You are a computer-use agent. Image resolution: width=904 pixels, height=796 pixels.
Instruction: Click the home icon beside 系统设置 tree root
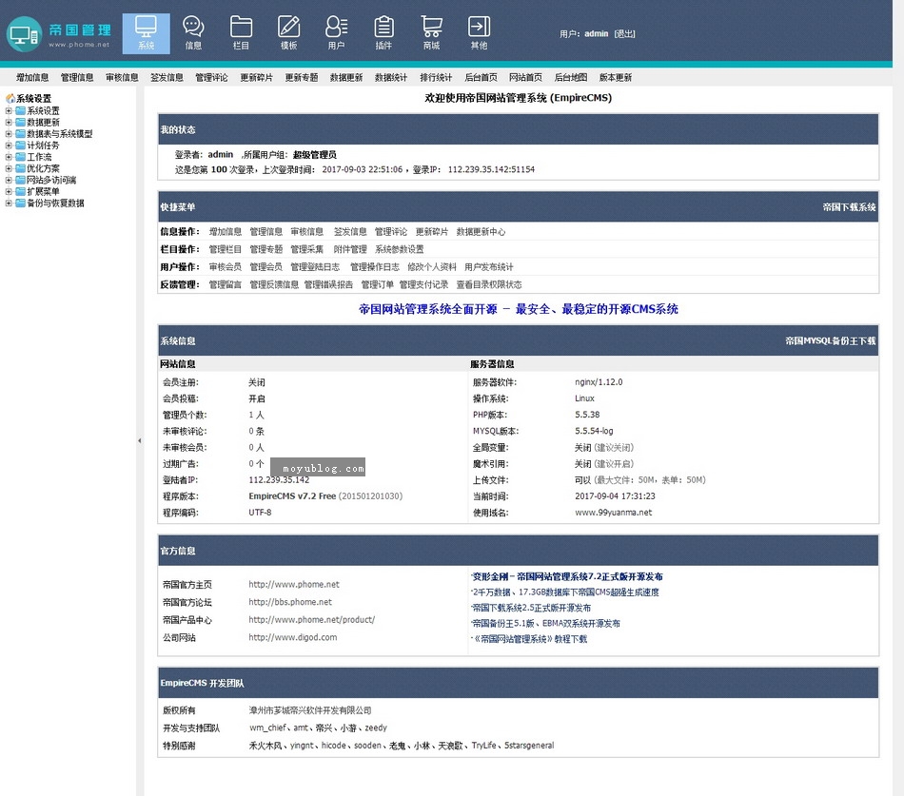tap(10, 99)
